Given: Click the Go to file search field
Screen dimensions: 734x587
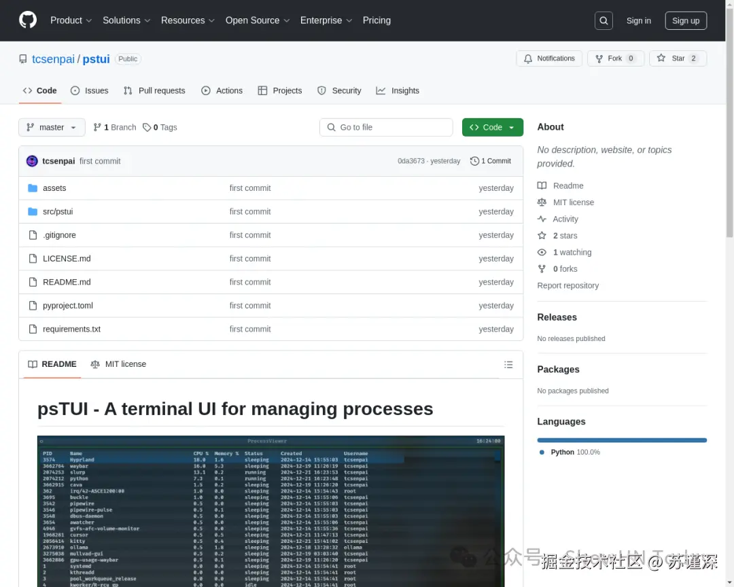Looking at the screenshot, I should coord(386,127).
